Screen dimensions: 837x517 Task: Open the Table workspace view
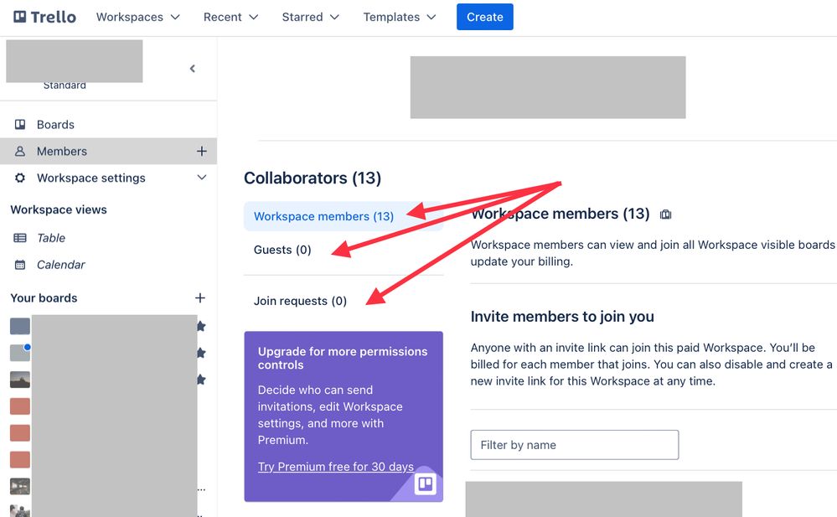click(x=51, y=238)
